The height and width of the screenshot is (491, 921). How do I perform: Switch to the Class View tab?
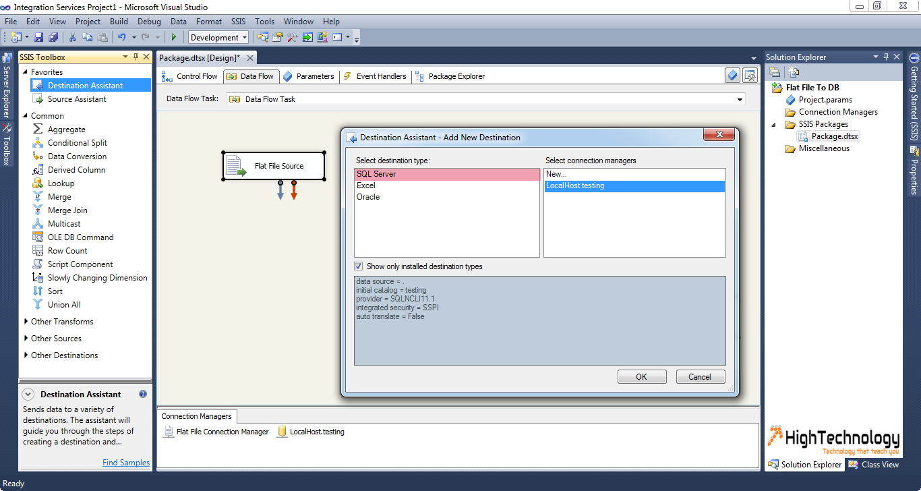874,464
